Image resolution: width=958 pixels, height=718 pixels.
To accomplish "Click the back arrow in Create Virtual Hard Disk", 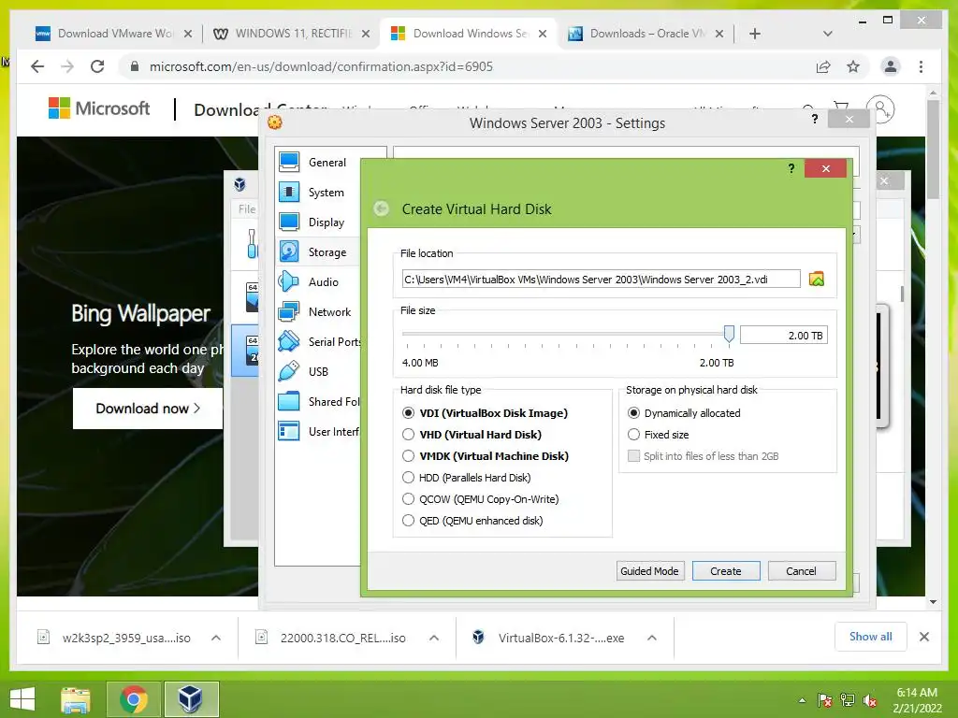I will tap(382, 208).
